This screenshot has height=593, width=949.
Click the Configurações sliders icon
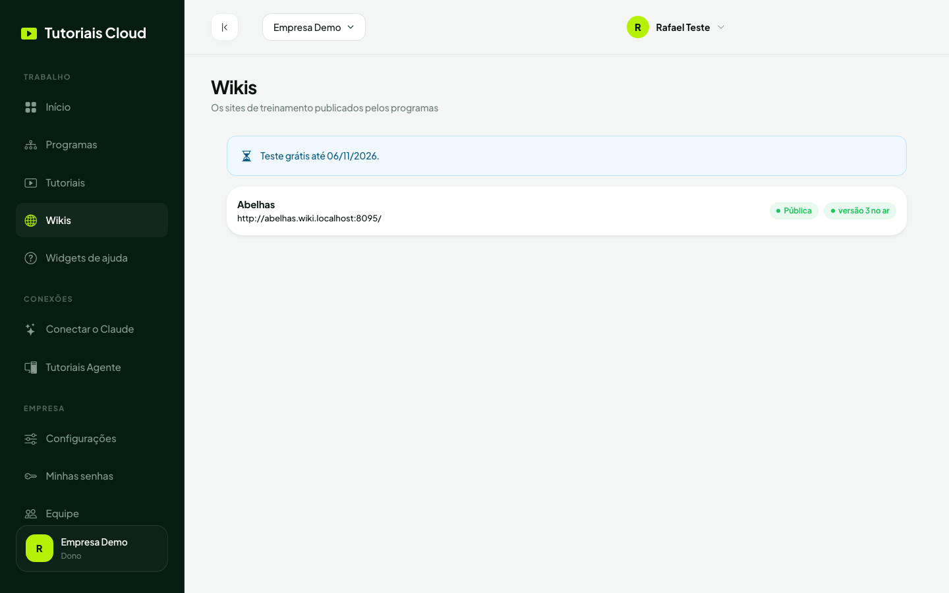pos(31,439)
